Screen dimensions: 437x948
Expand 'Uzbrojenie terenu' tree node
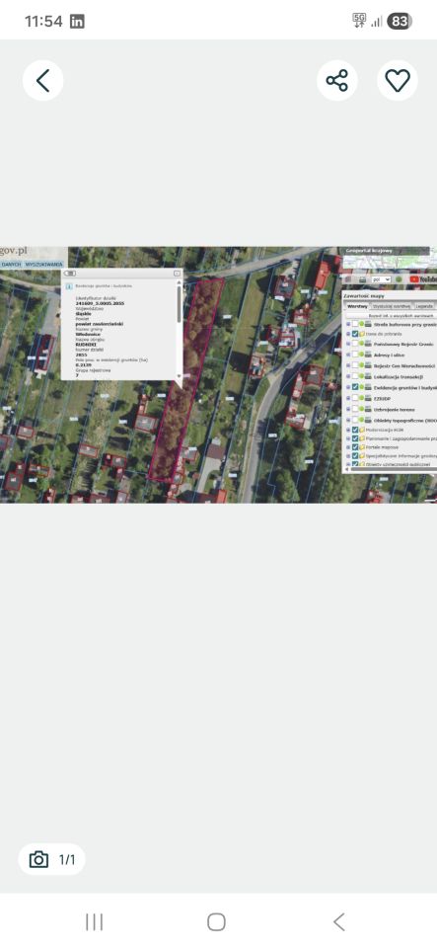pyautogui.click(x=348, y=409)
